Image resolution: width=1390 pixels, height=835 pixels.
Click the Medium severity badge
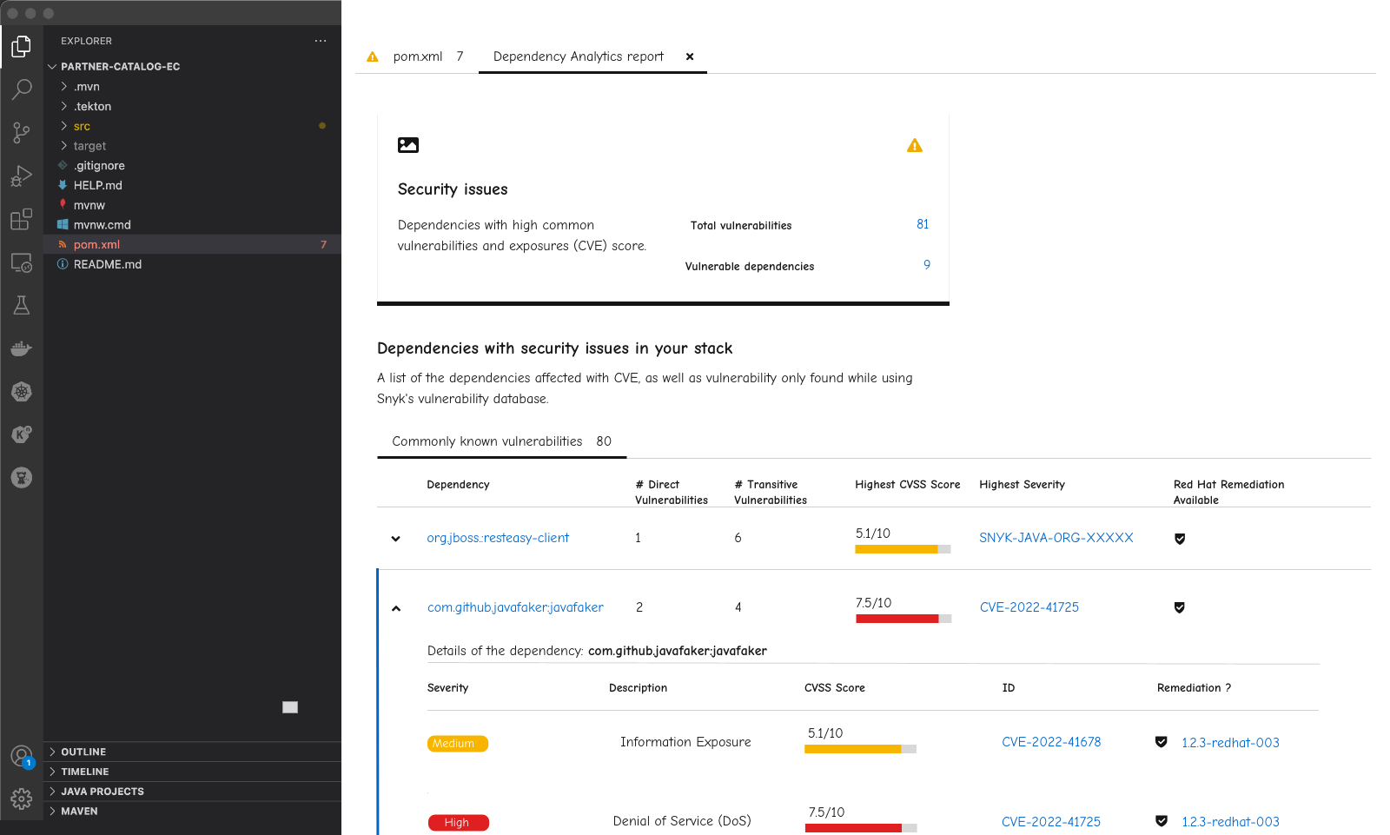[x=458, y=744]
